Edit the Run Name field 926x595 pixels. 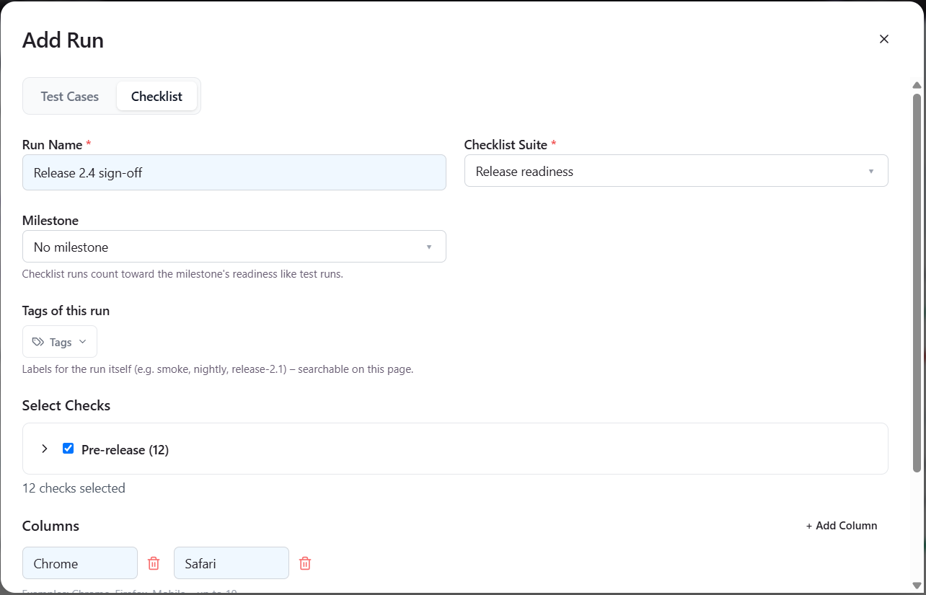pos(234,172)
